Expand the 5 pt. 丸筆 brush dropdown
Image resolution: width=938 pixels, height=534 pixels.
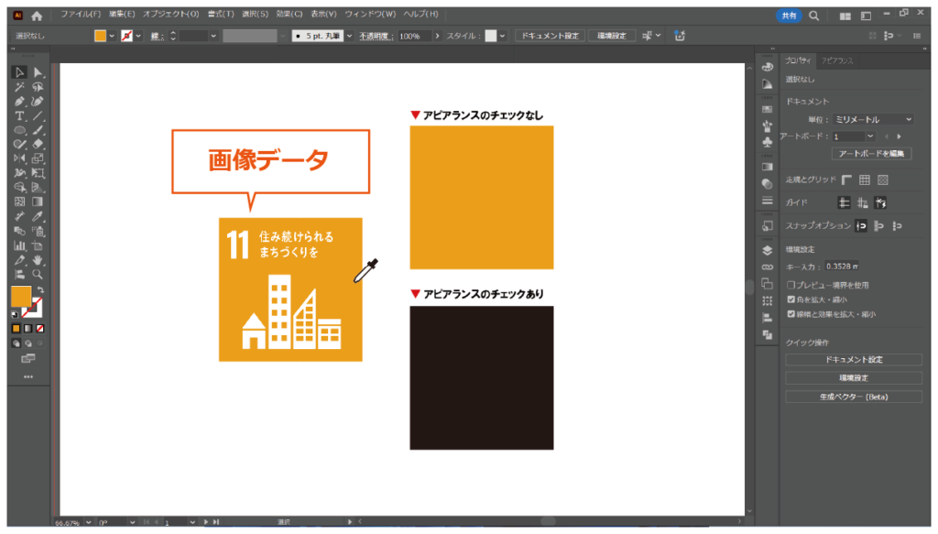349,36
